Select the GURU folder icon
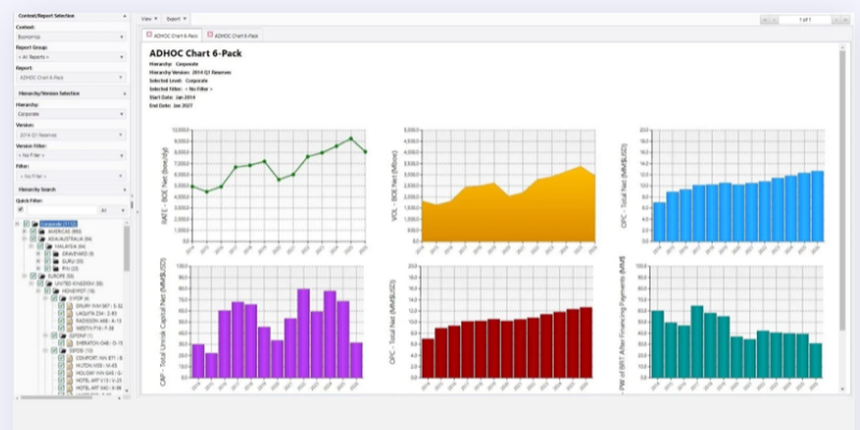 pyautogui.click(x=56, y=261)
